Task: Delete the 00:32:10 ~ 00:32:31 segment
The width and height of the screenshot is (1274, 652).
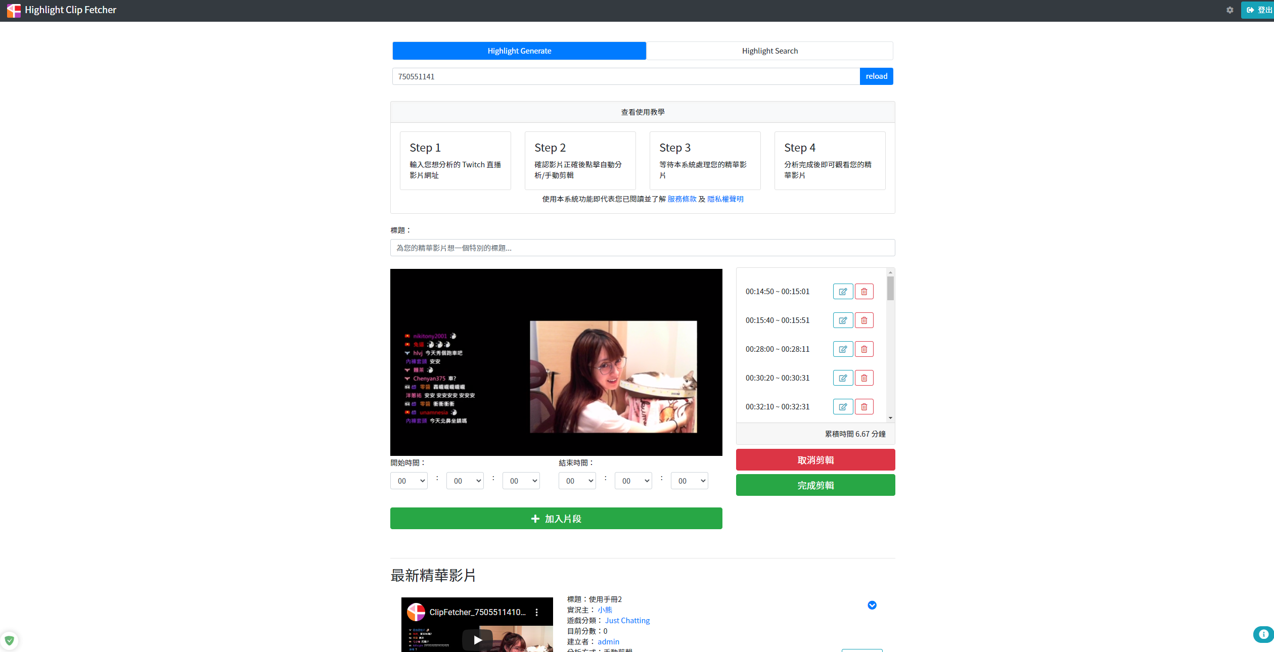Action: [864, 407]
